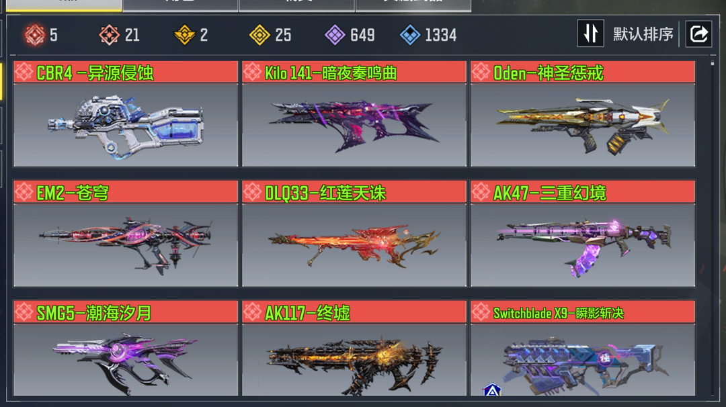Open the AK47 三重幻境 weapon card
The width and height of the screenshot is (726, 407).
point(583,234)
